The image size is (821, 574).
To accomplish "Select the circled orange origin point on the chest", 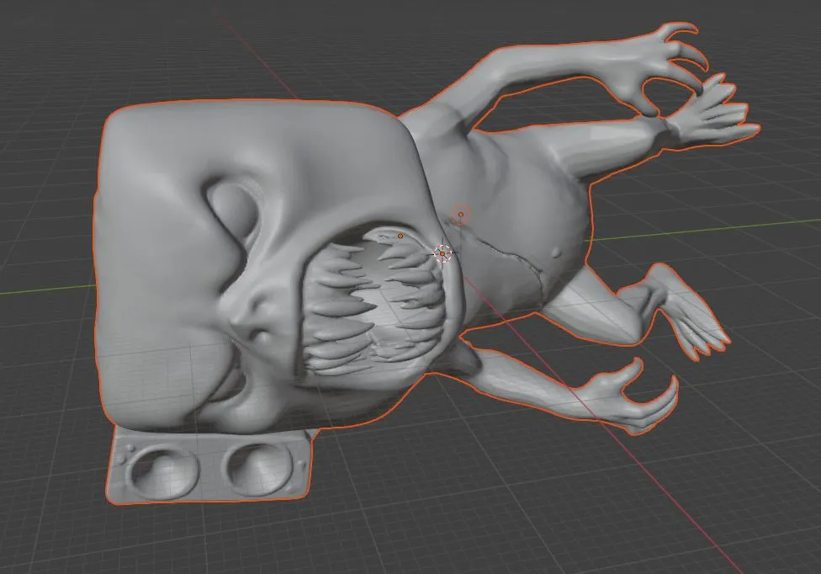I will point(461,215).
